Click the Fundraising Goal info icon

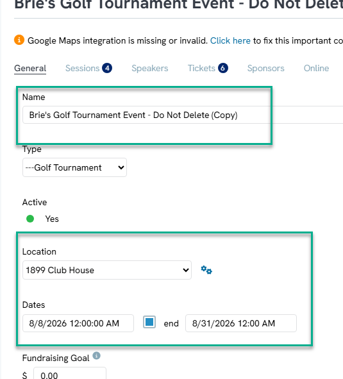(x=96, y=355)
